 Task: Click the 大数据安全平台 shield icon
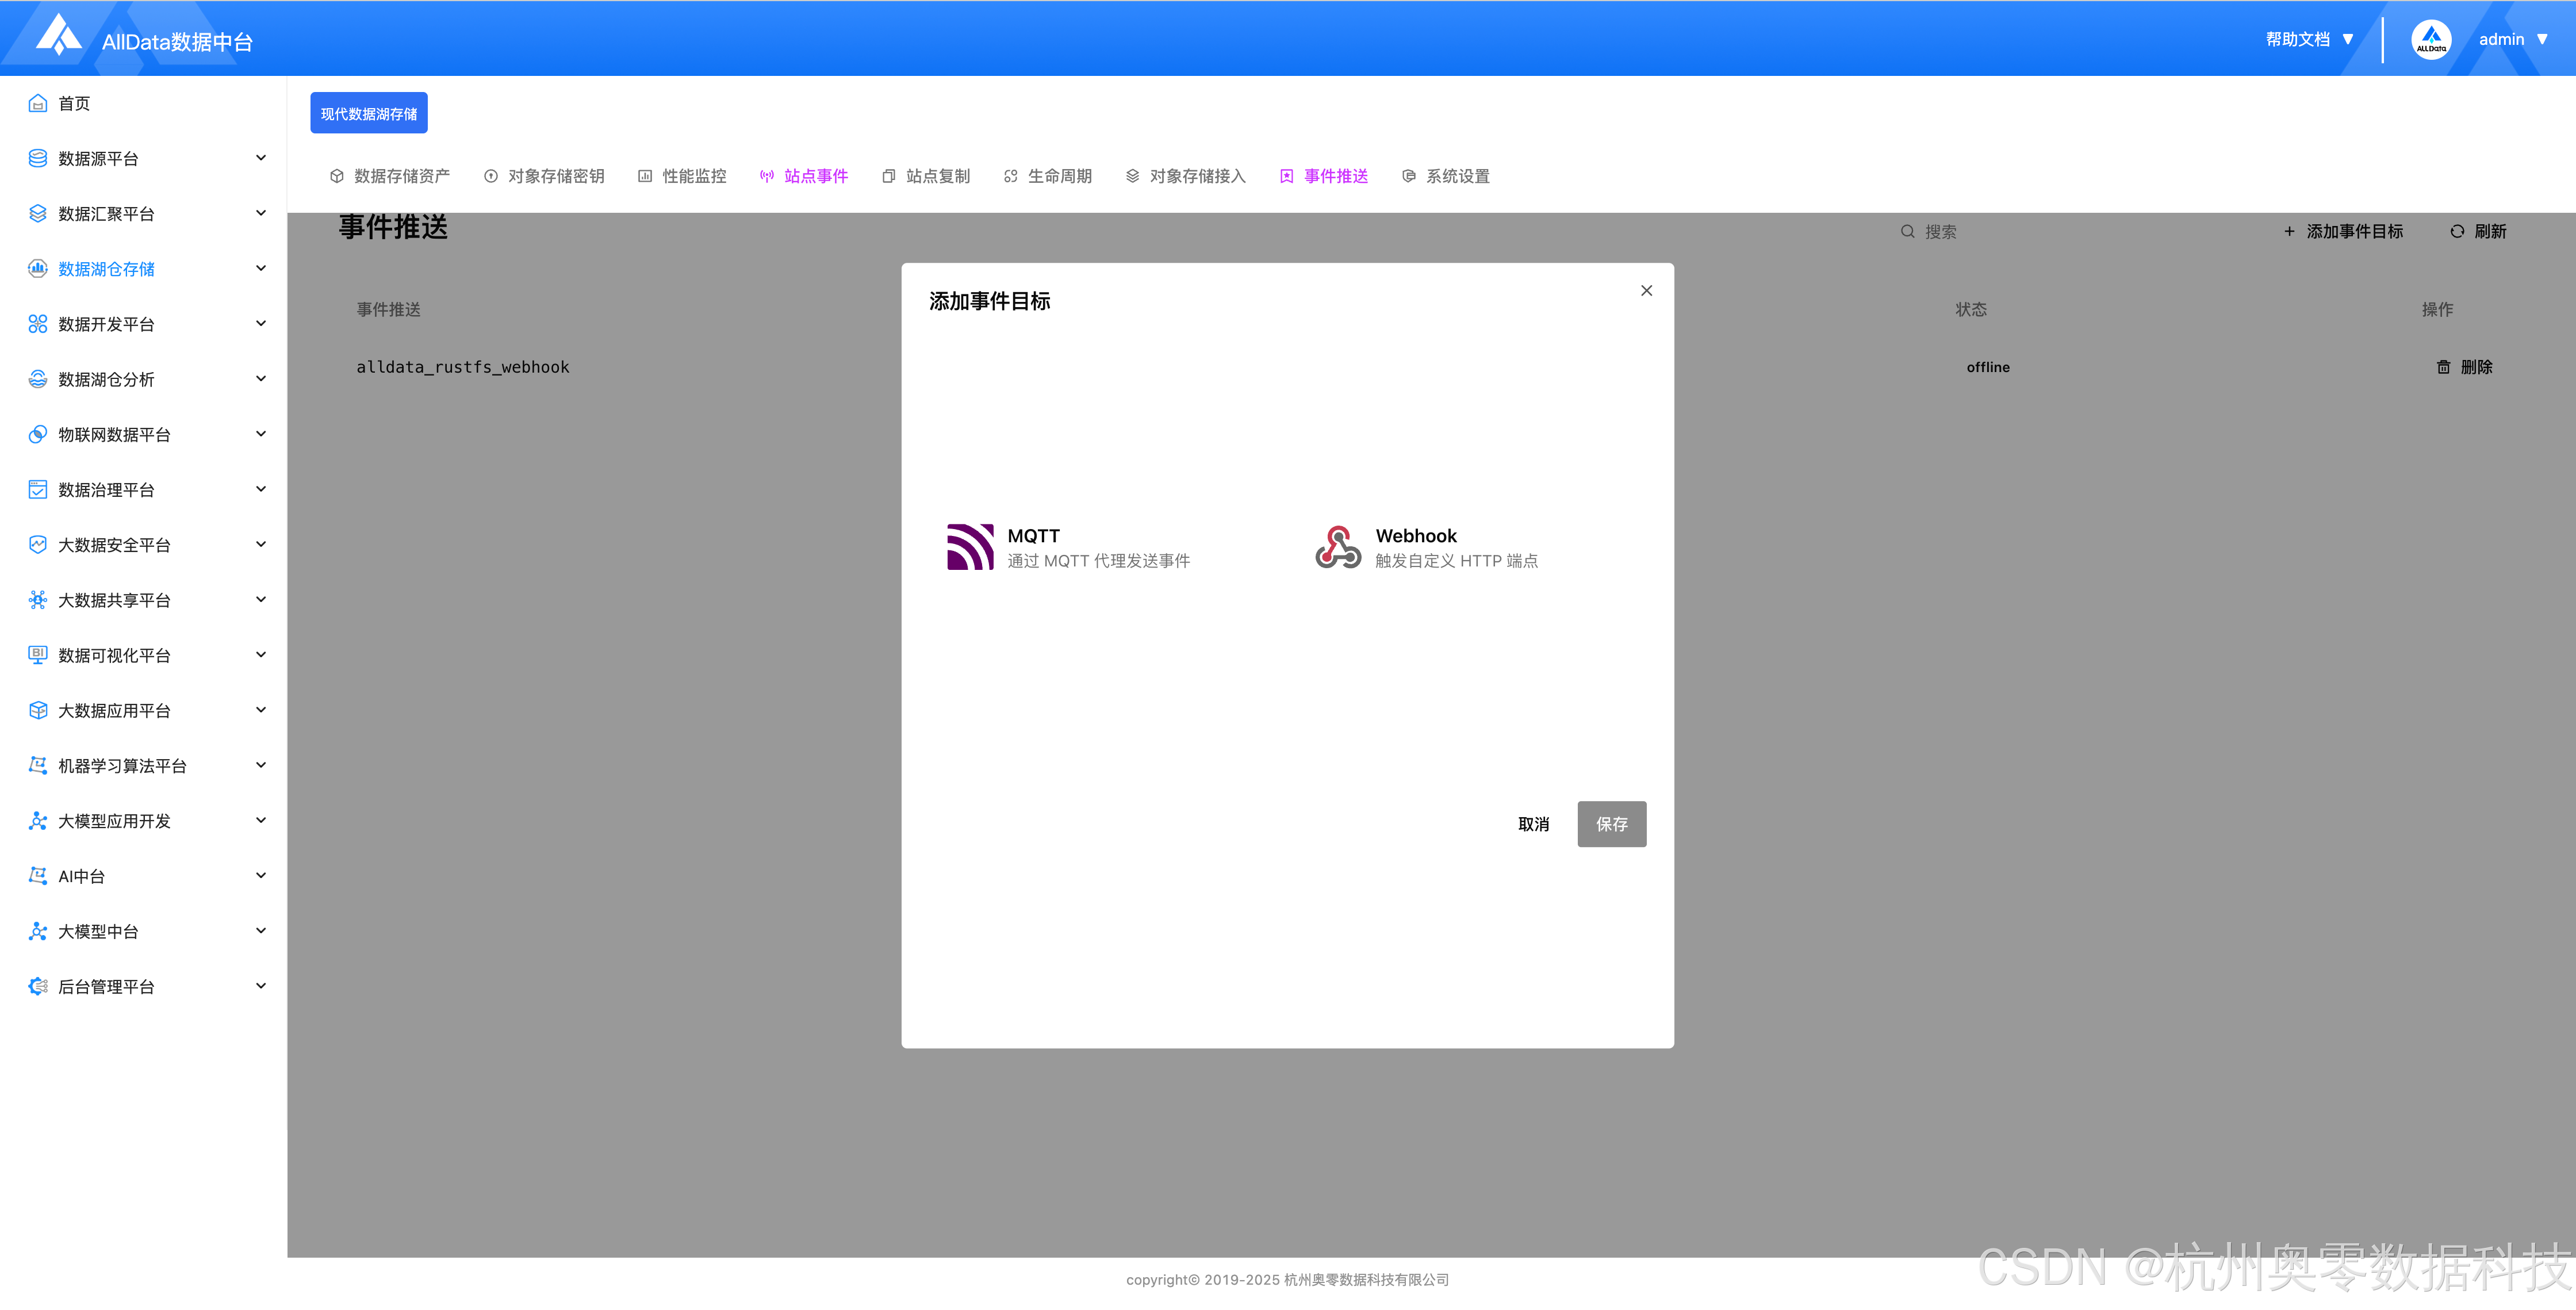pyautogui.click(x=38, y=544)
